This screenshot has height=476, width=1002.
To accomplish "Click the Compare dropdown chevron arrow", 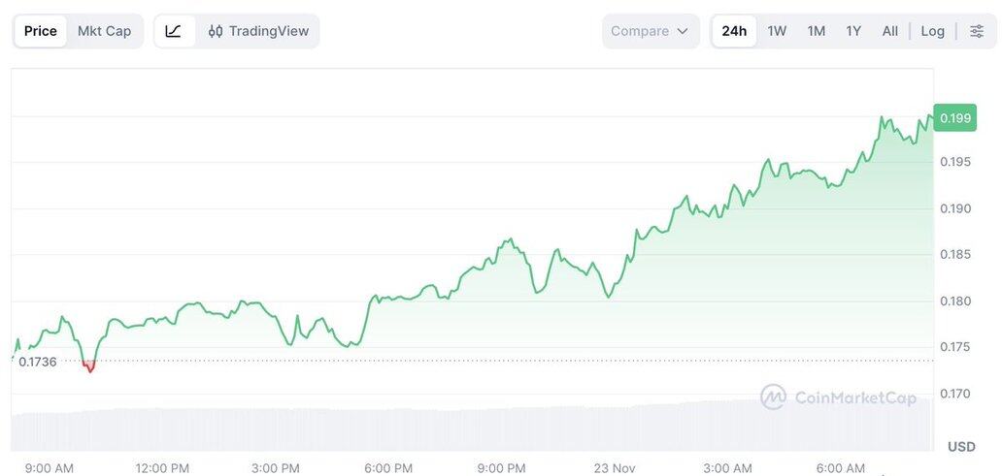I will point(683,31).
